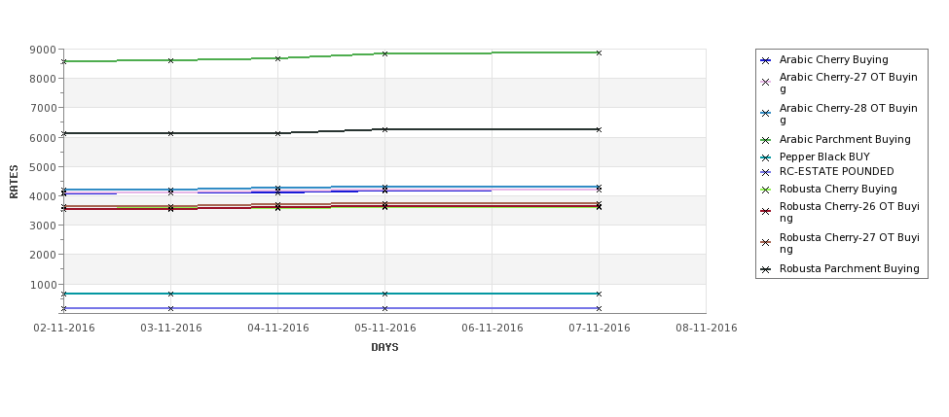The height and width of the screenshot is (417, 949).
Task: Select the Robusta Cherry-26 OT Buying legend label
Action: [849, 212]
